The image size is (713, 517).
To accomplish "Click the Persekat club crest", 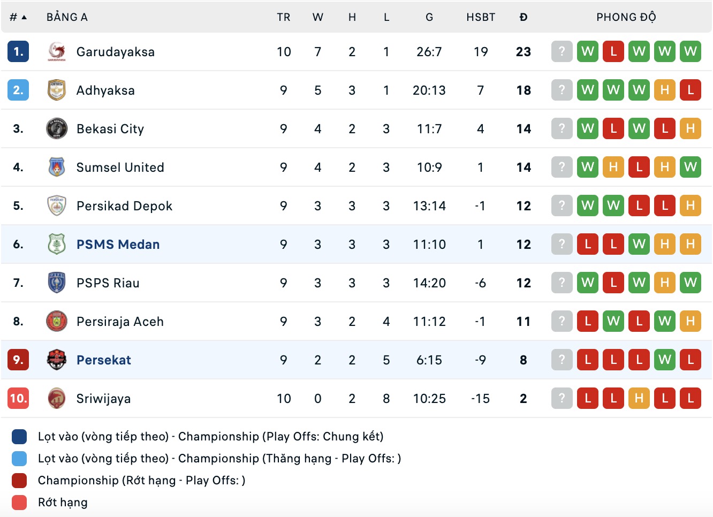I will point(57,360).
